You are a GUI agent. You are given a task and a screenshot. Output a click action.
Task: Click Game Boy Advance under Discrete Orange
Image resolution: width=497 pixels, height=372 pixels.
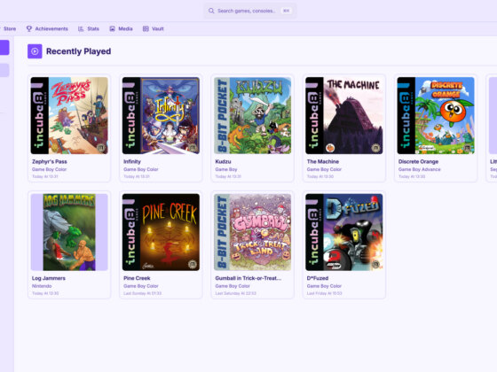(x=419, y=169)
